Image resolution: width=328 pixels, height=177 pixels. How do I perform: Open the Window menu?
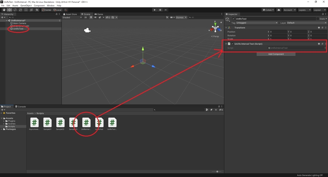coord(51,5)
